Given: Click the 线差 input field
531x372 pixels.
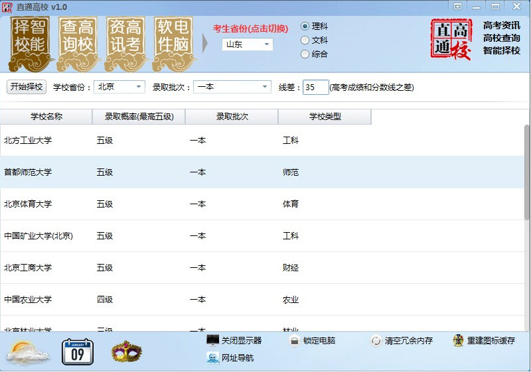Looking at the screenshot, I should tap(316, 88).
